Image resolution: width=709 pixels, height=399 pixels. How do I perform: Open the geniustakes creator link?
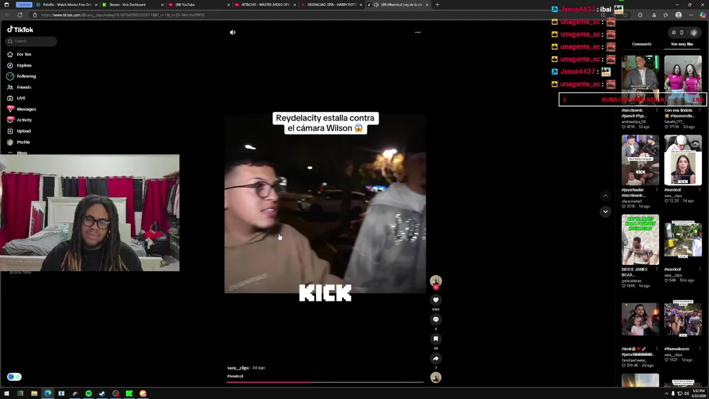click(631, 281)
